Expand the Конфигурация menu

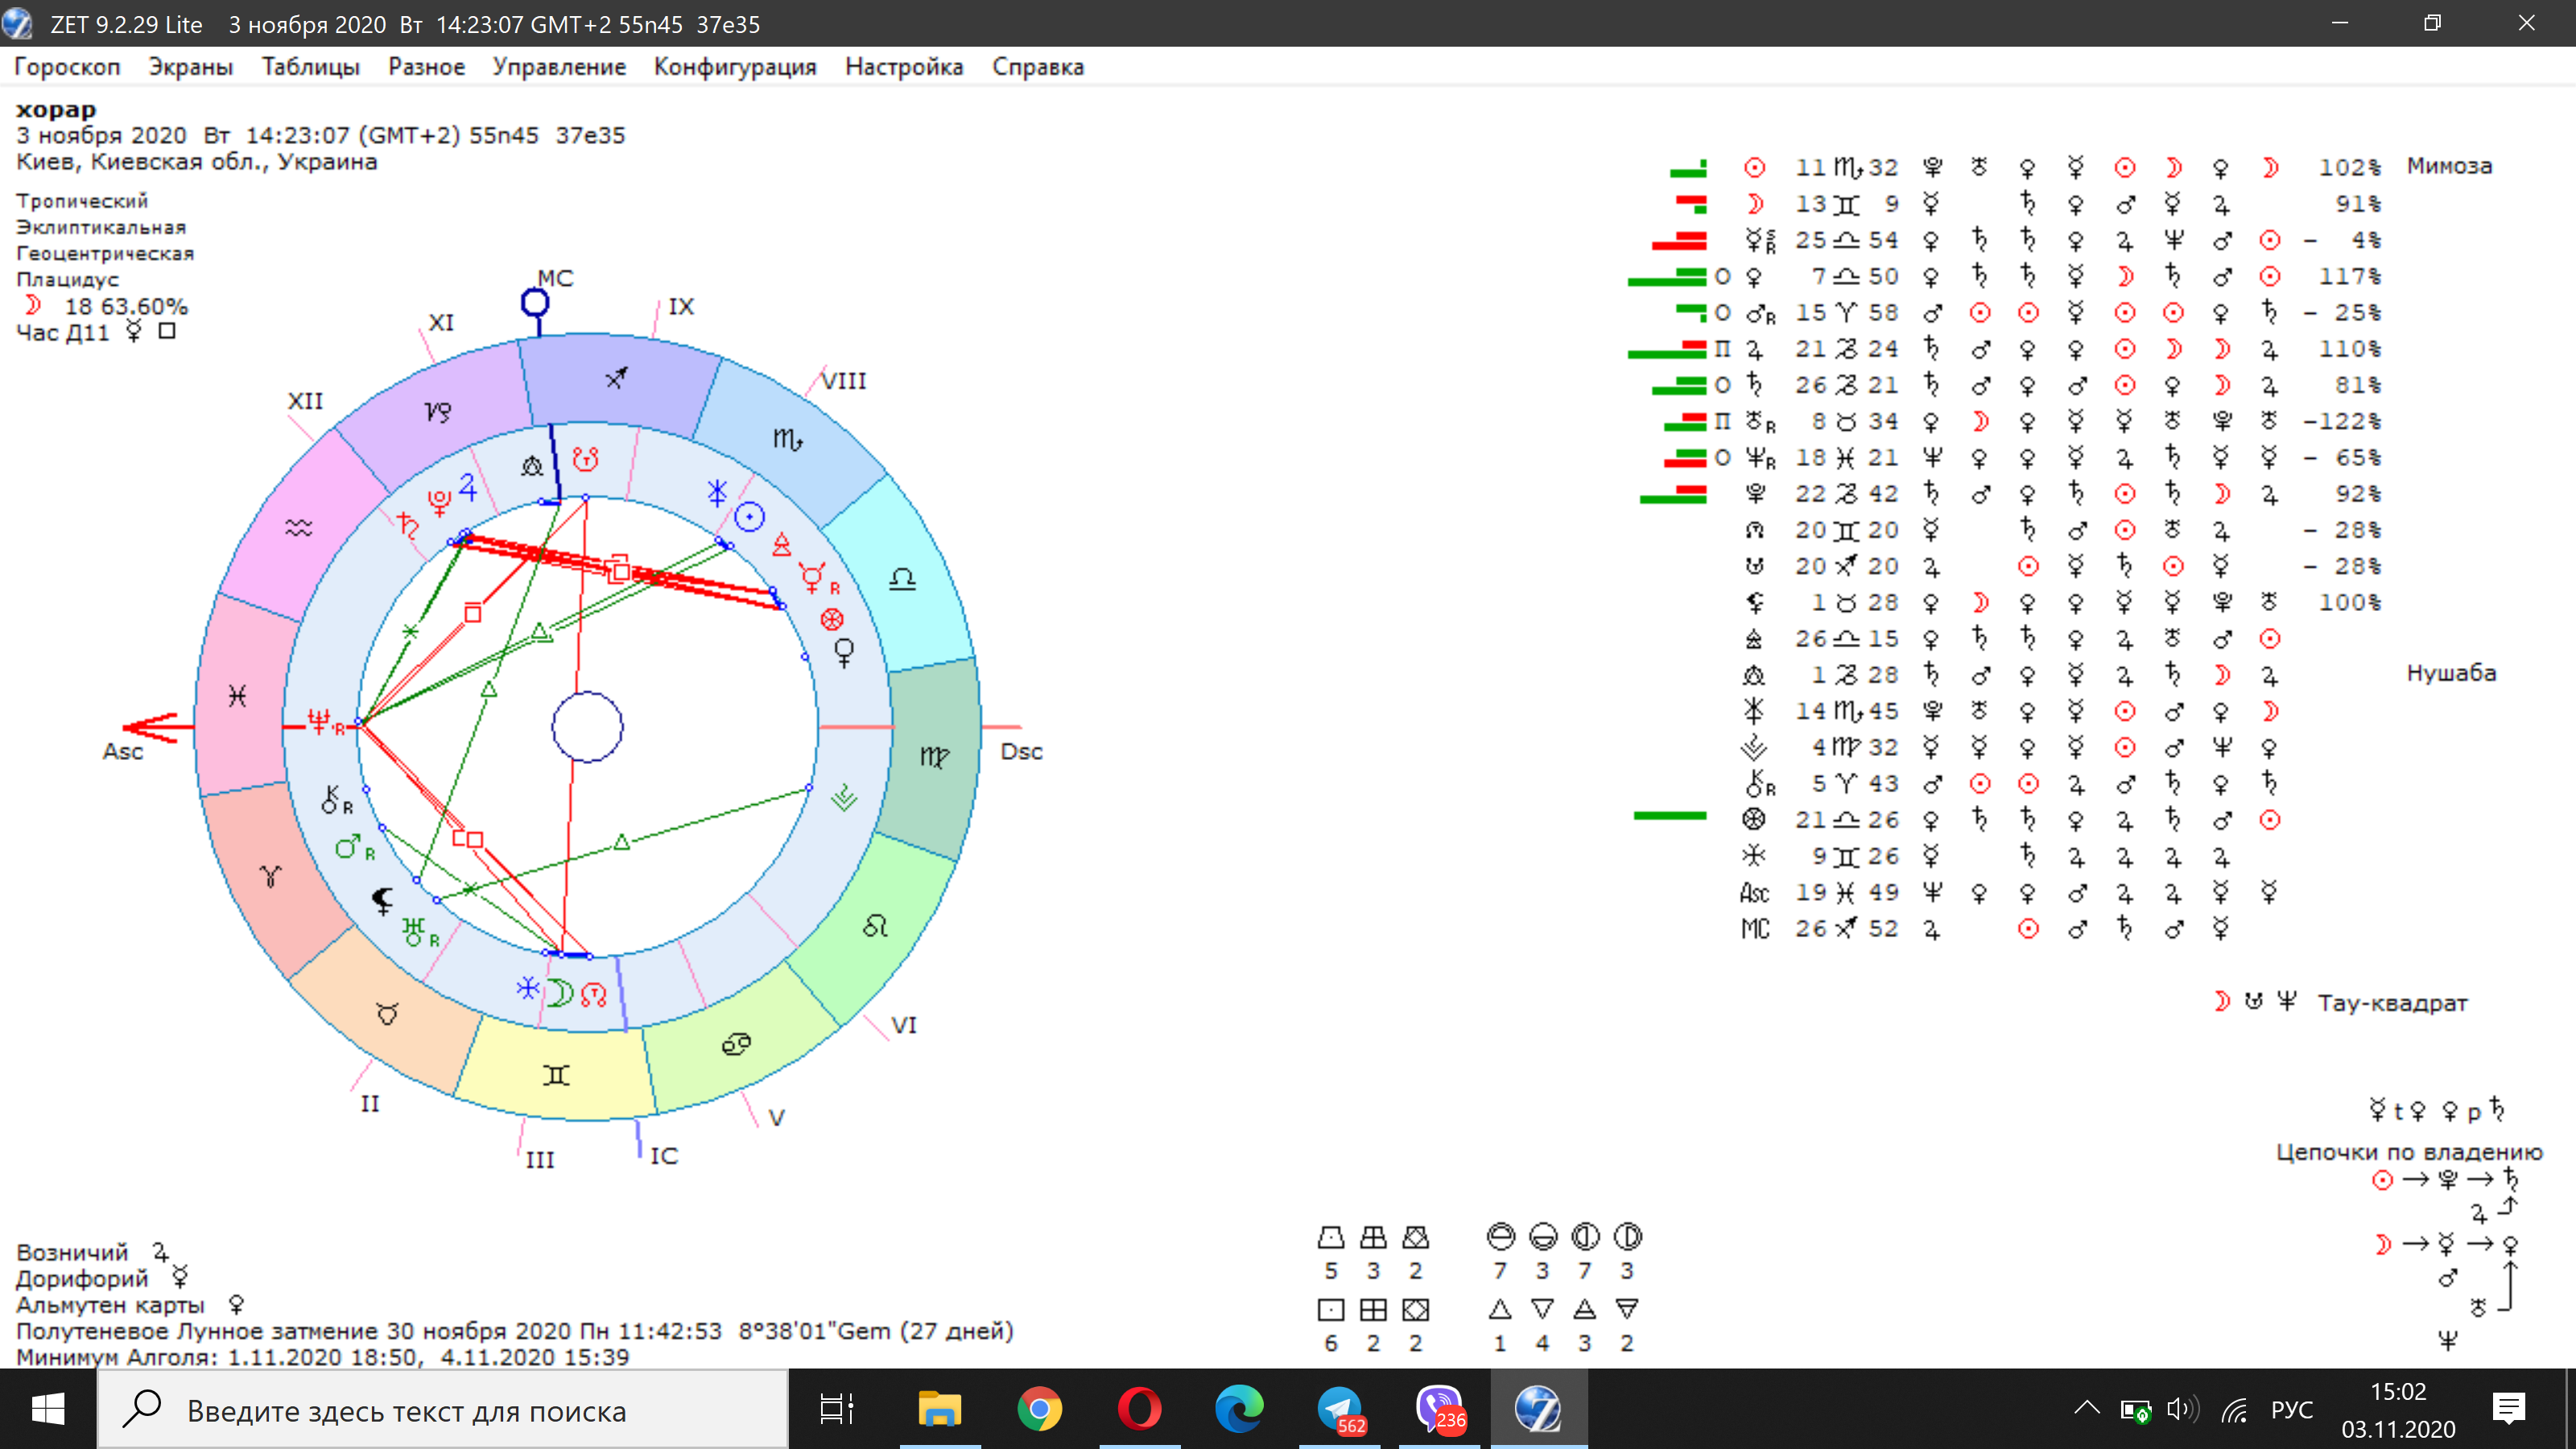735,67
